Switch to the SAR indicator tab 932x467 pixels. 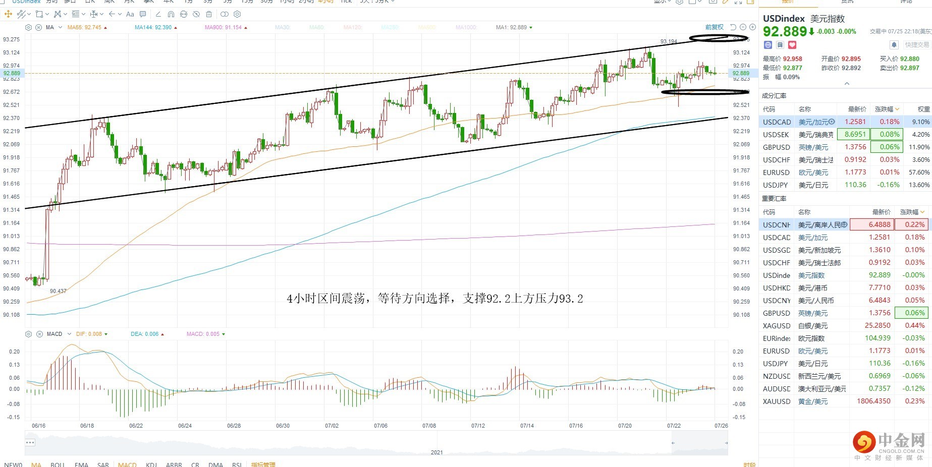point(103,464)
